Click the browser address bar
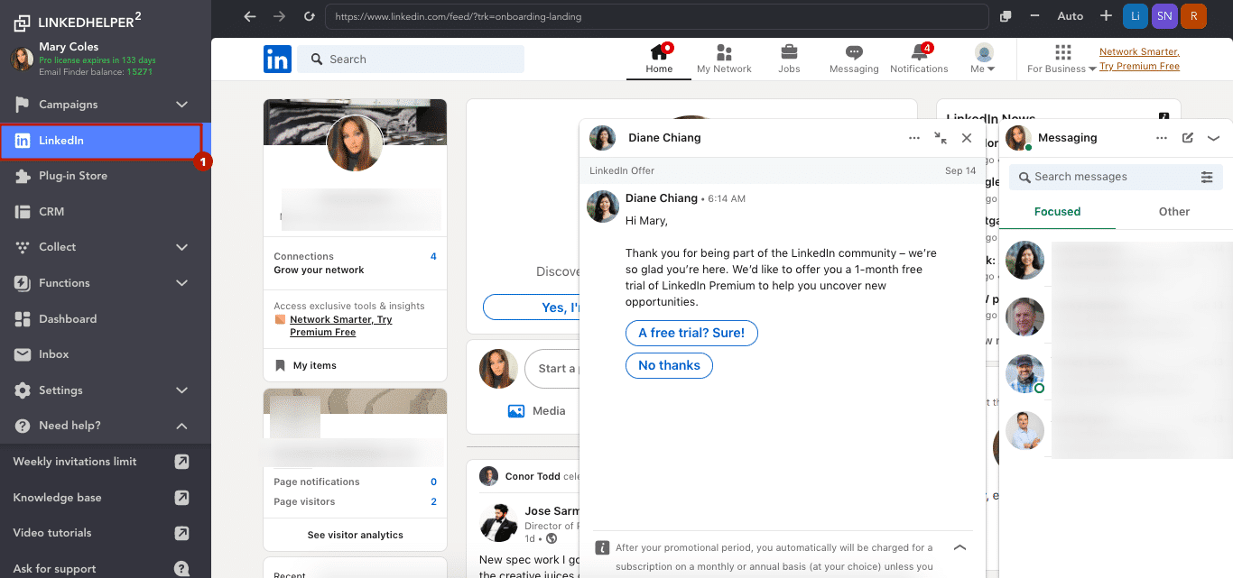Image resolution: width=1233 pixels, height=578 pixels. coord(632,15)
